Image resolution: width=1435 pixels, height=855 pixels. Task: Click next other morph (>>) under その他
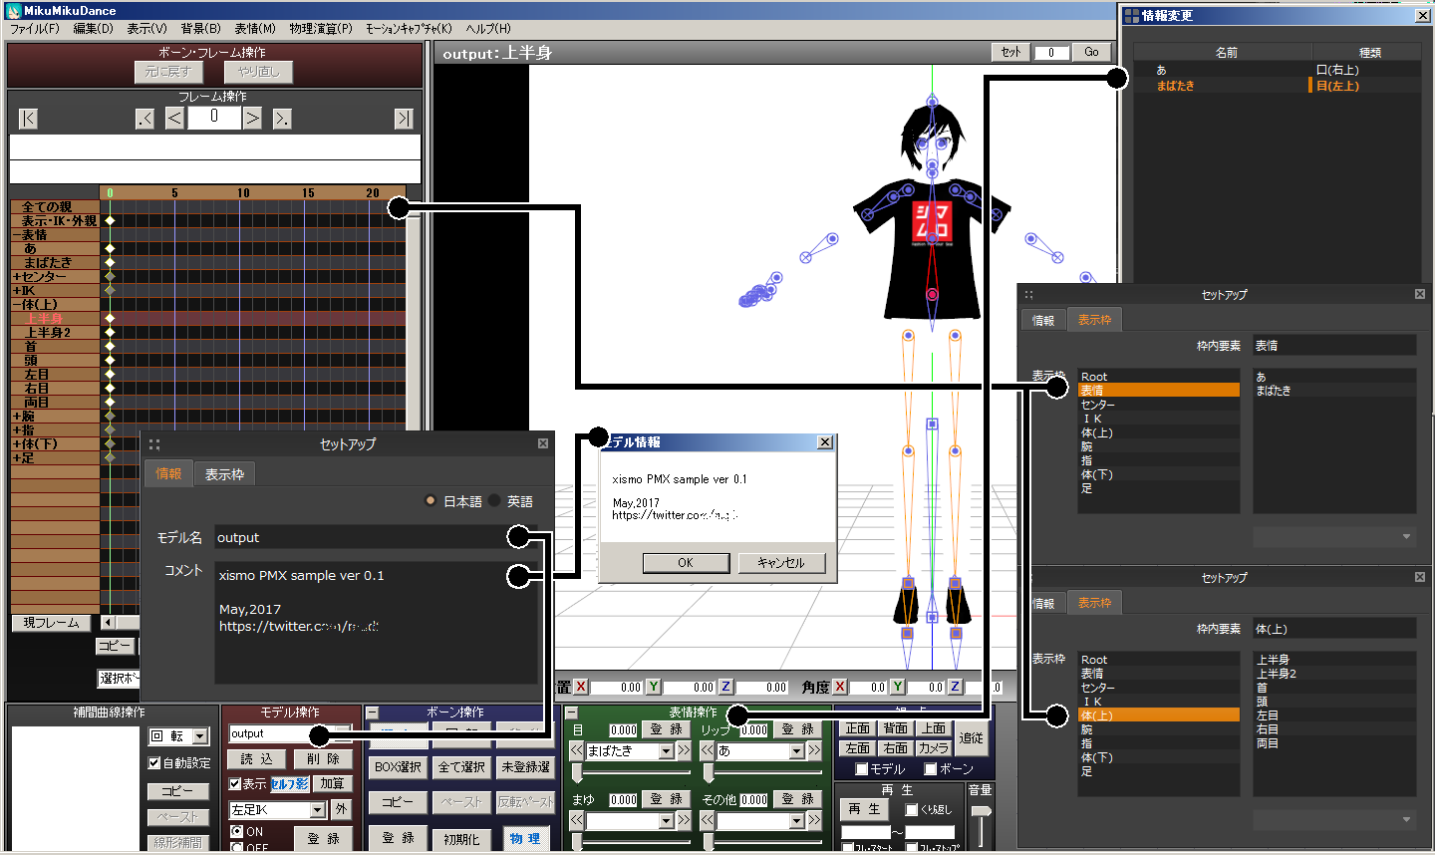click(x=814, y=820)
